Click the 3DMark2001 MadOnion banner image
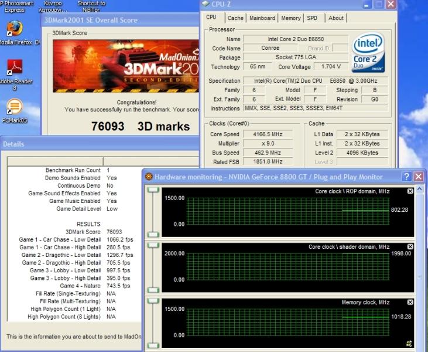 [x=126, y=66]
